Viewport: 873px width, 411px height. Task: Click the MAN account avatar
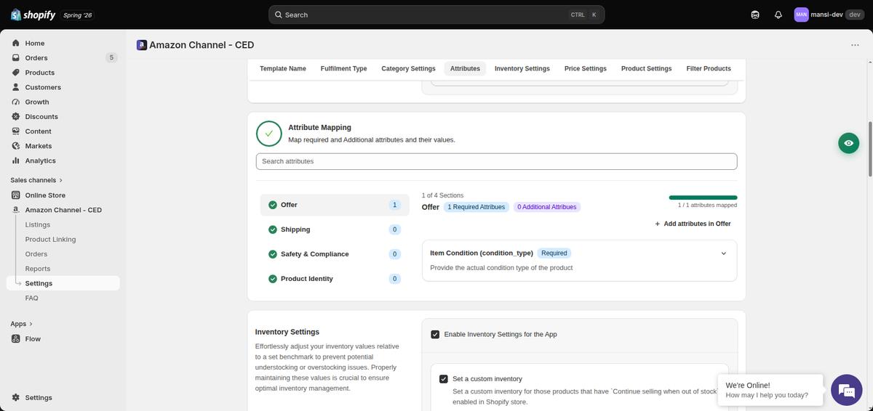click(x=801, y=15)
